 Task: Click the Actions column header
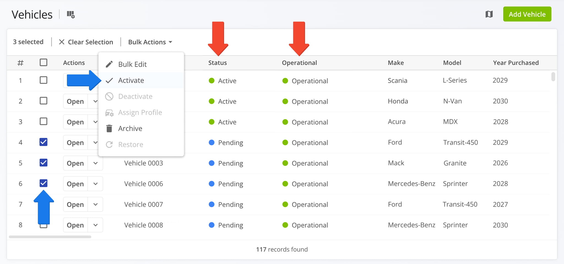click(74, 63)
